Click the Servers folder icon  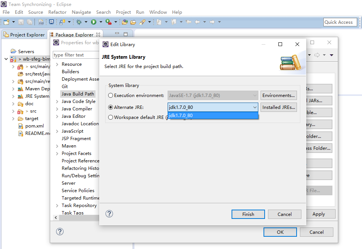pyautogui.click(x=14, y=51)
